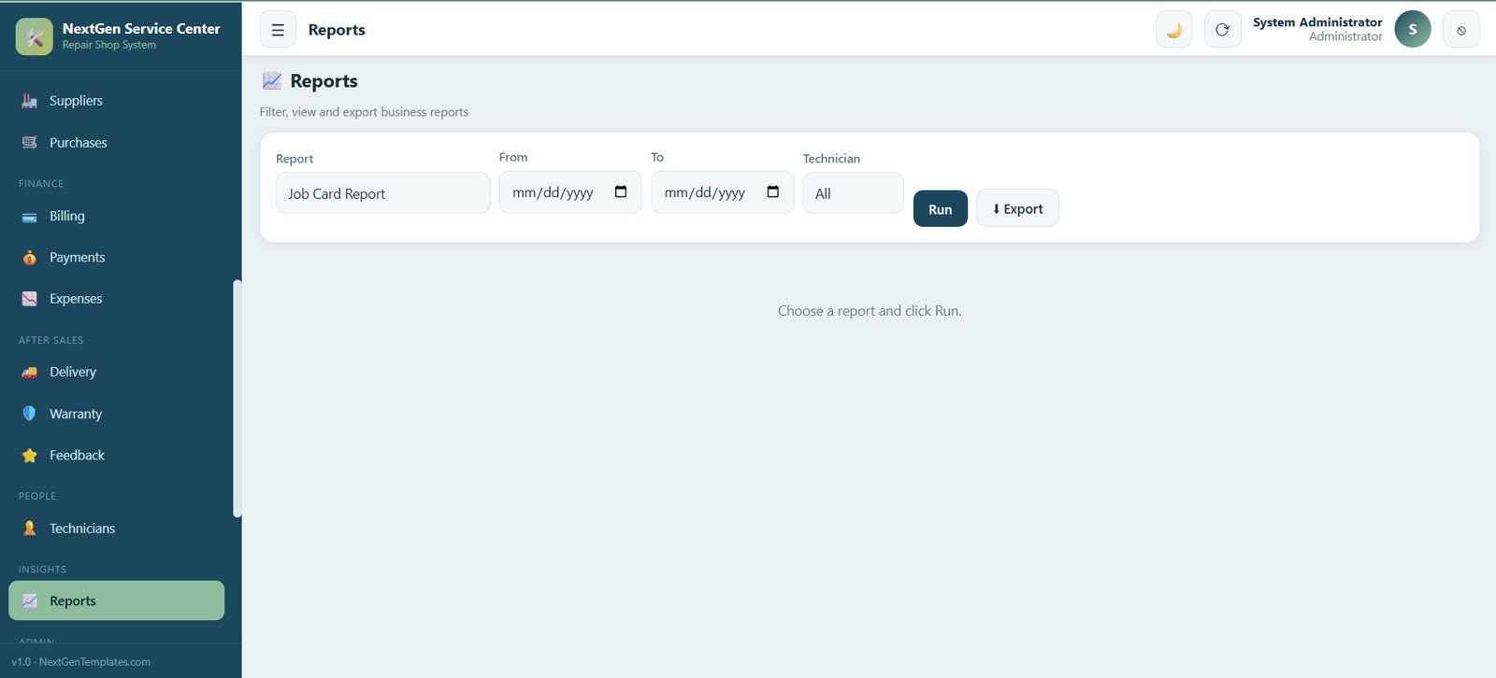
Task: Open the Suppliers page
Action: [x=117, y=101]
